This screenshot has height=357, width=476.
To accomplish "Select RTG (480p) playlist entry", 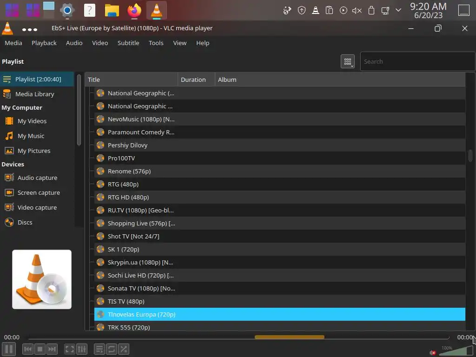I will tap(279, 184).
